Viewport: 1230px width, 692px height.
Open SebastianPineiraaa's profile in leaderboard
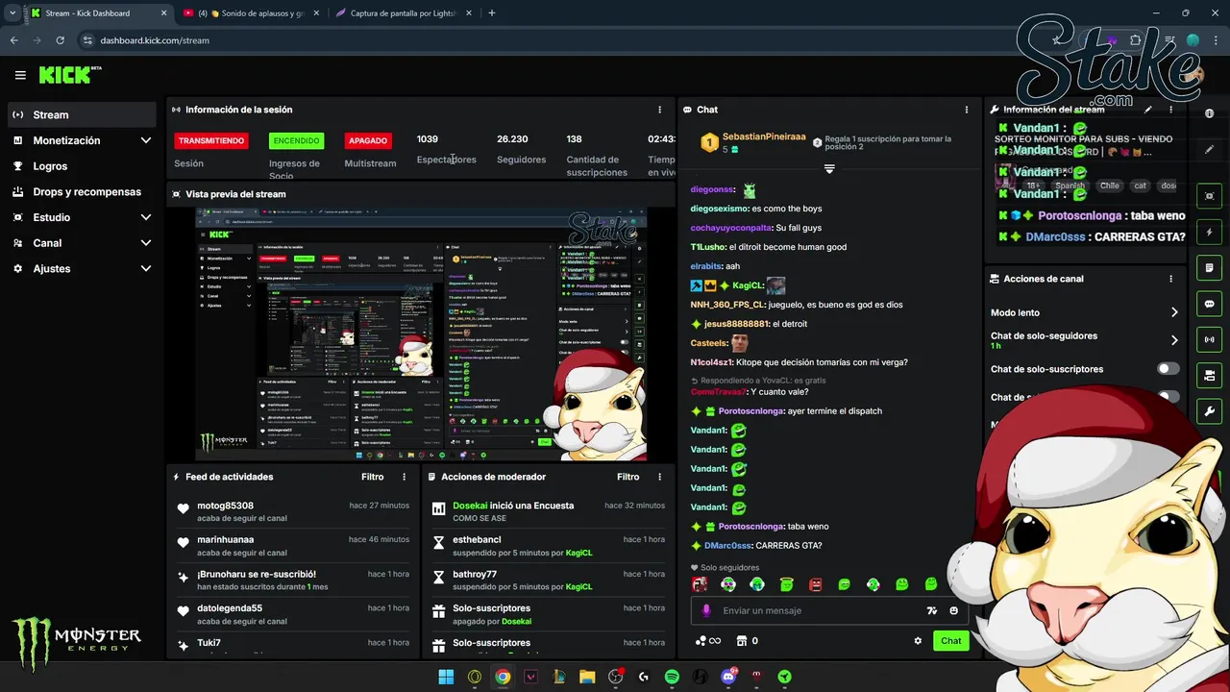pos(764,137)
